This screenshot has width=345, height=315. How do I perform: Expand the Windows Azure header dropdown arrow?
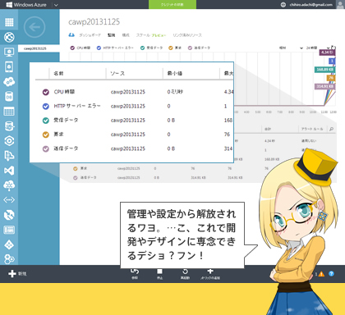point(56,5)
